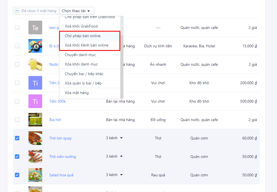The image size is (277, 192).
Task: Click the pink "Ti" icon for Tiền 500k
Action: tap(35, 101)
